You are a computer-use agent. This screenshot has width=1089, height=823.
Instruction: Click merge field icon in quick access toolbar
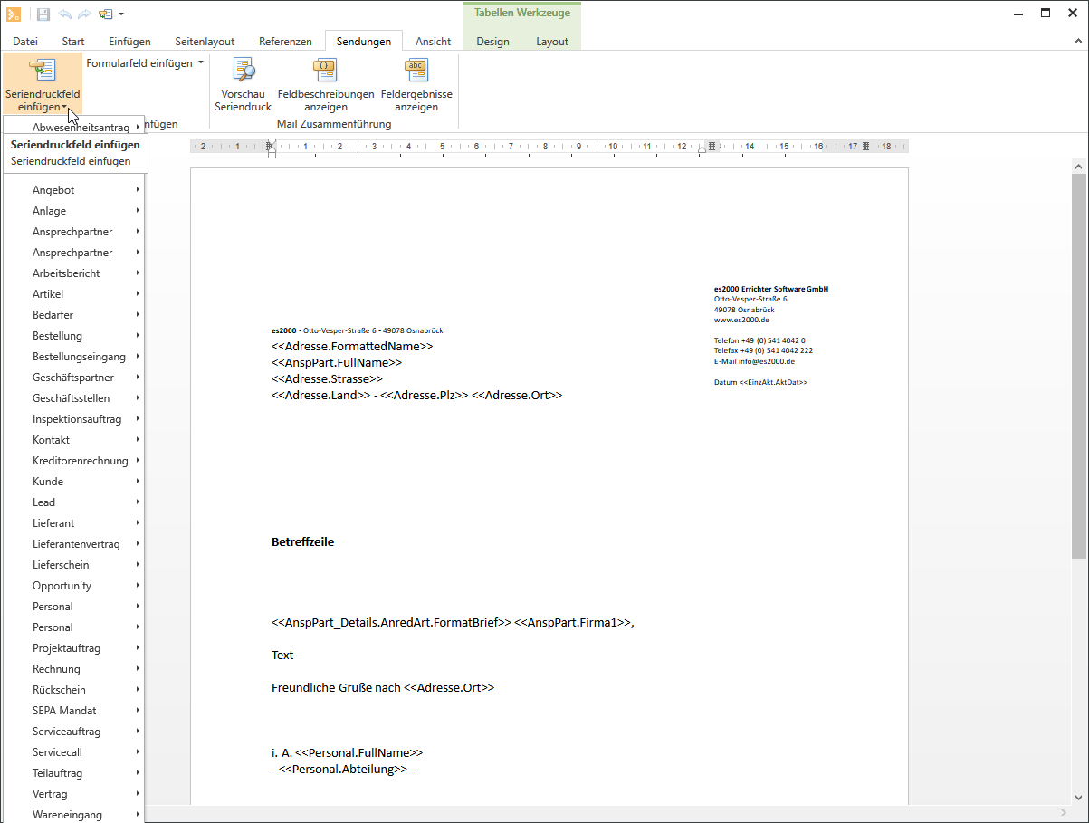[x=105, y=14]
